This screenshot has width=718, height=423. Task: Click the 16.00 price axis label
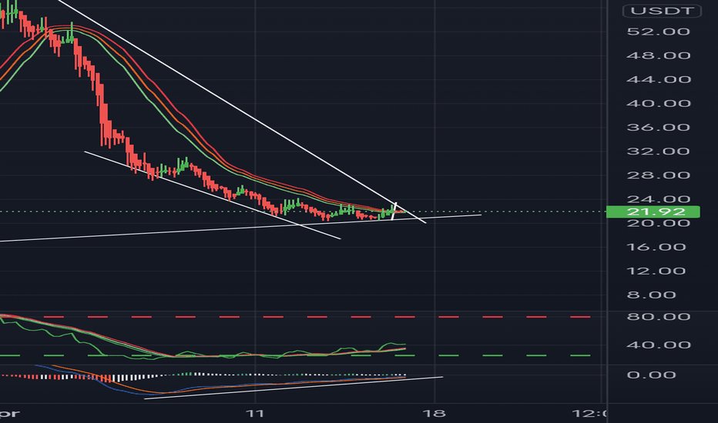658,247
